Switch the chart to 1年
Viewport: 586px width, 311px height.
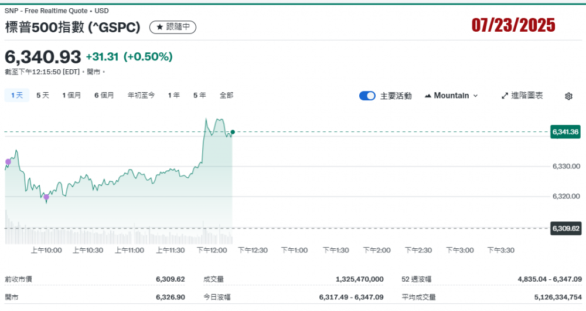tap(174, 95)
